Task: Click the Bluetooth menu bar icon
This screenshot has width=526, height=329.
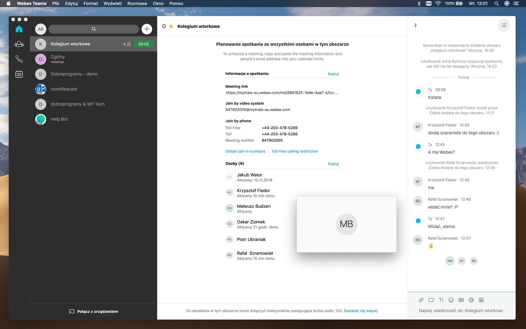Action: [419, 3]
